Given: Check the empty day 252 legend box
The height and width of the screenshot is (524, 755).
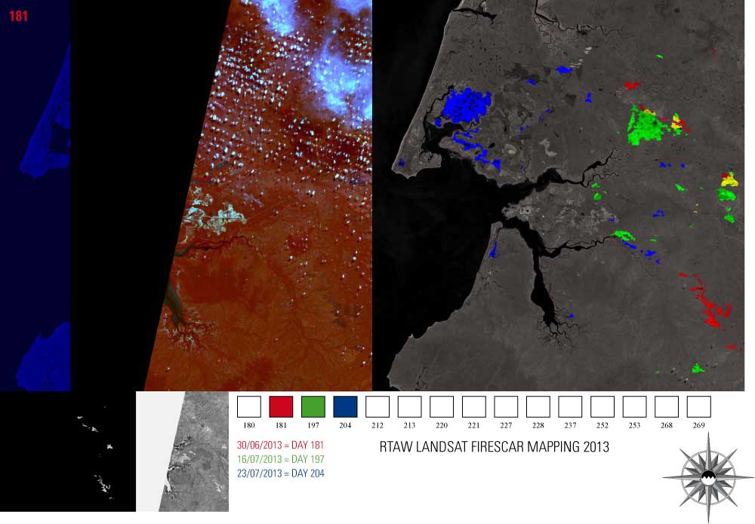Looking at the screenshot, I should 602,407.
